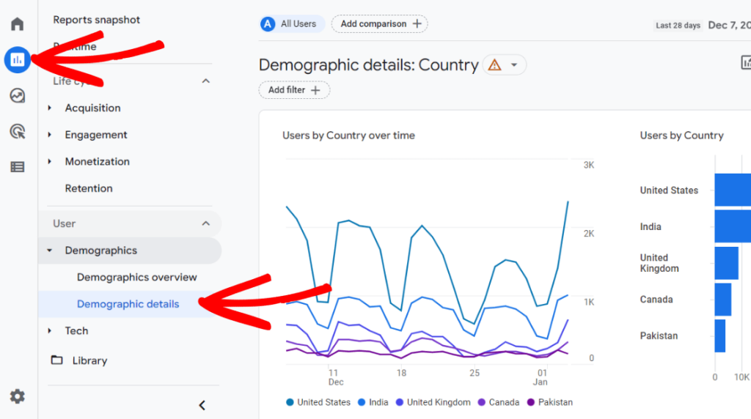The height and width of the screenshot is (419, 751).
Task: Toggle India series in chart legend
Action: (373, 402)
